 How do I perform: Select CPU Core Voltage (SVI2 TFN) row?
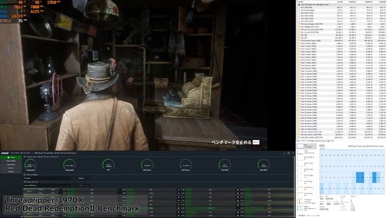(x=342, y=24)
